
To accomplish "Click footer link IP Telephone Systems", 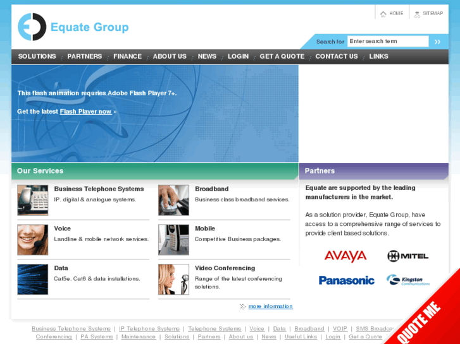I will click(x=149, y=329).
